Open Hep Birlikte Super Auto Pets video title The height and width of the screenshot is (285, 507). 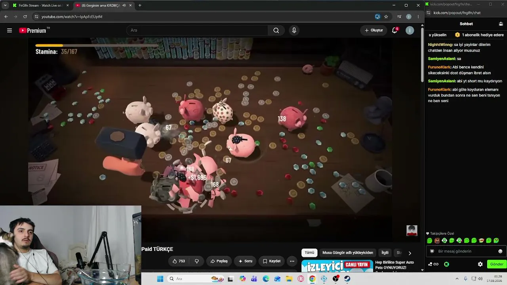click(x=395, y=265)
